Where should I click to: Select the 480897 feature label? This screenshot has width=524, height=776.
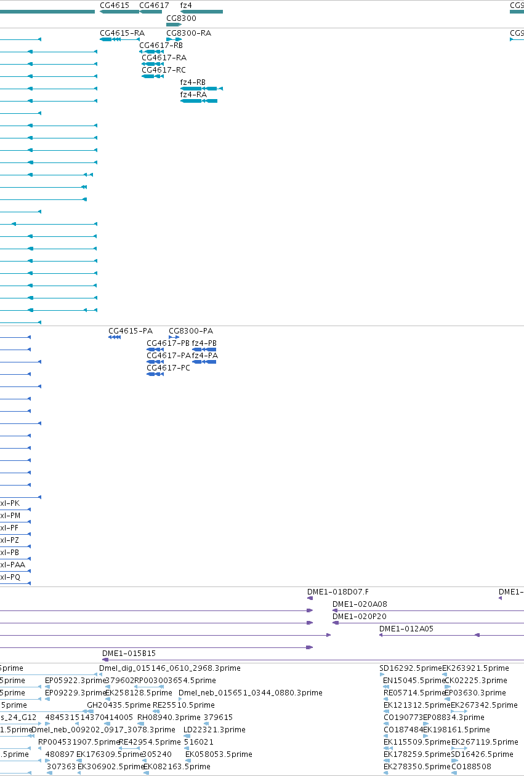coord(60,754)
